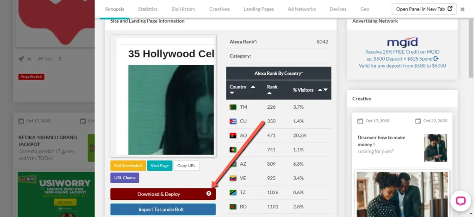This screenshot has width=474, height=217.
Task: Click the Turkmenistan flag icon in TM row
Action: (233, 107)
